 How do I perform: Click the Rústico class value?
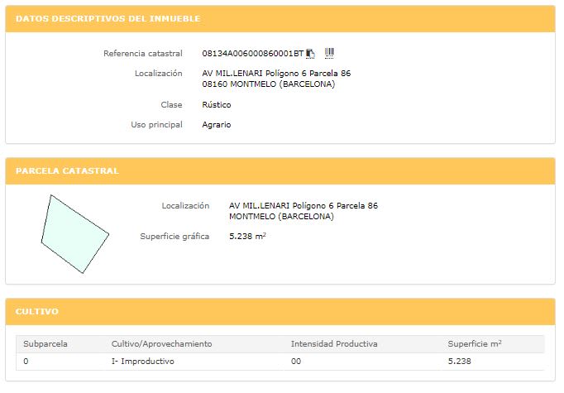pyautogui.click(x=217, y=105)
